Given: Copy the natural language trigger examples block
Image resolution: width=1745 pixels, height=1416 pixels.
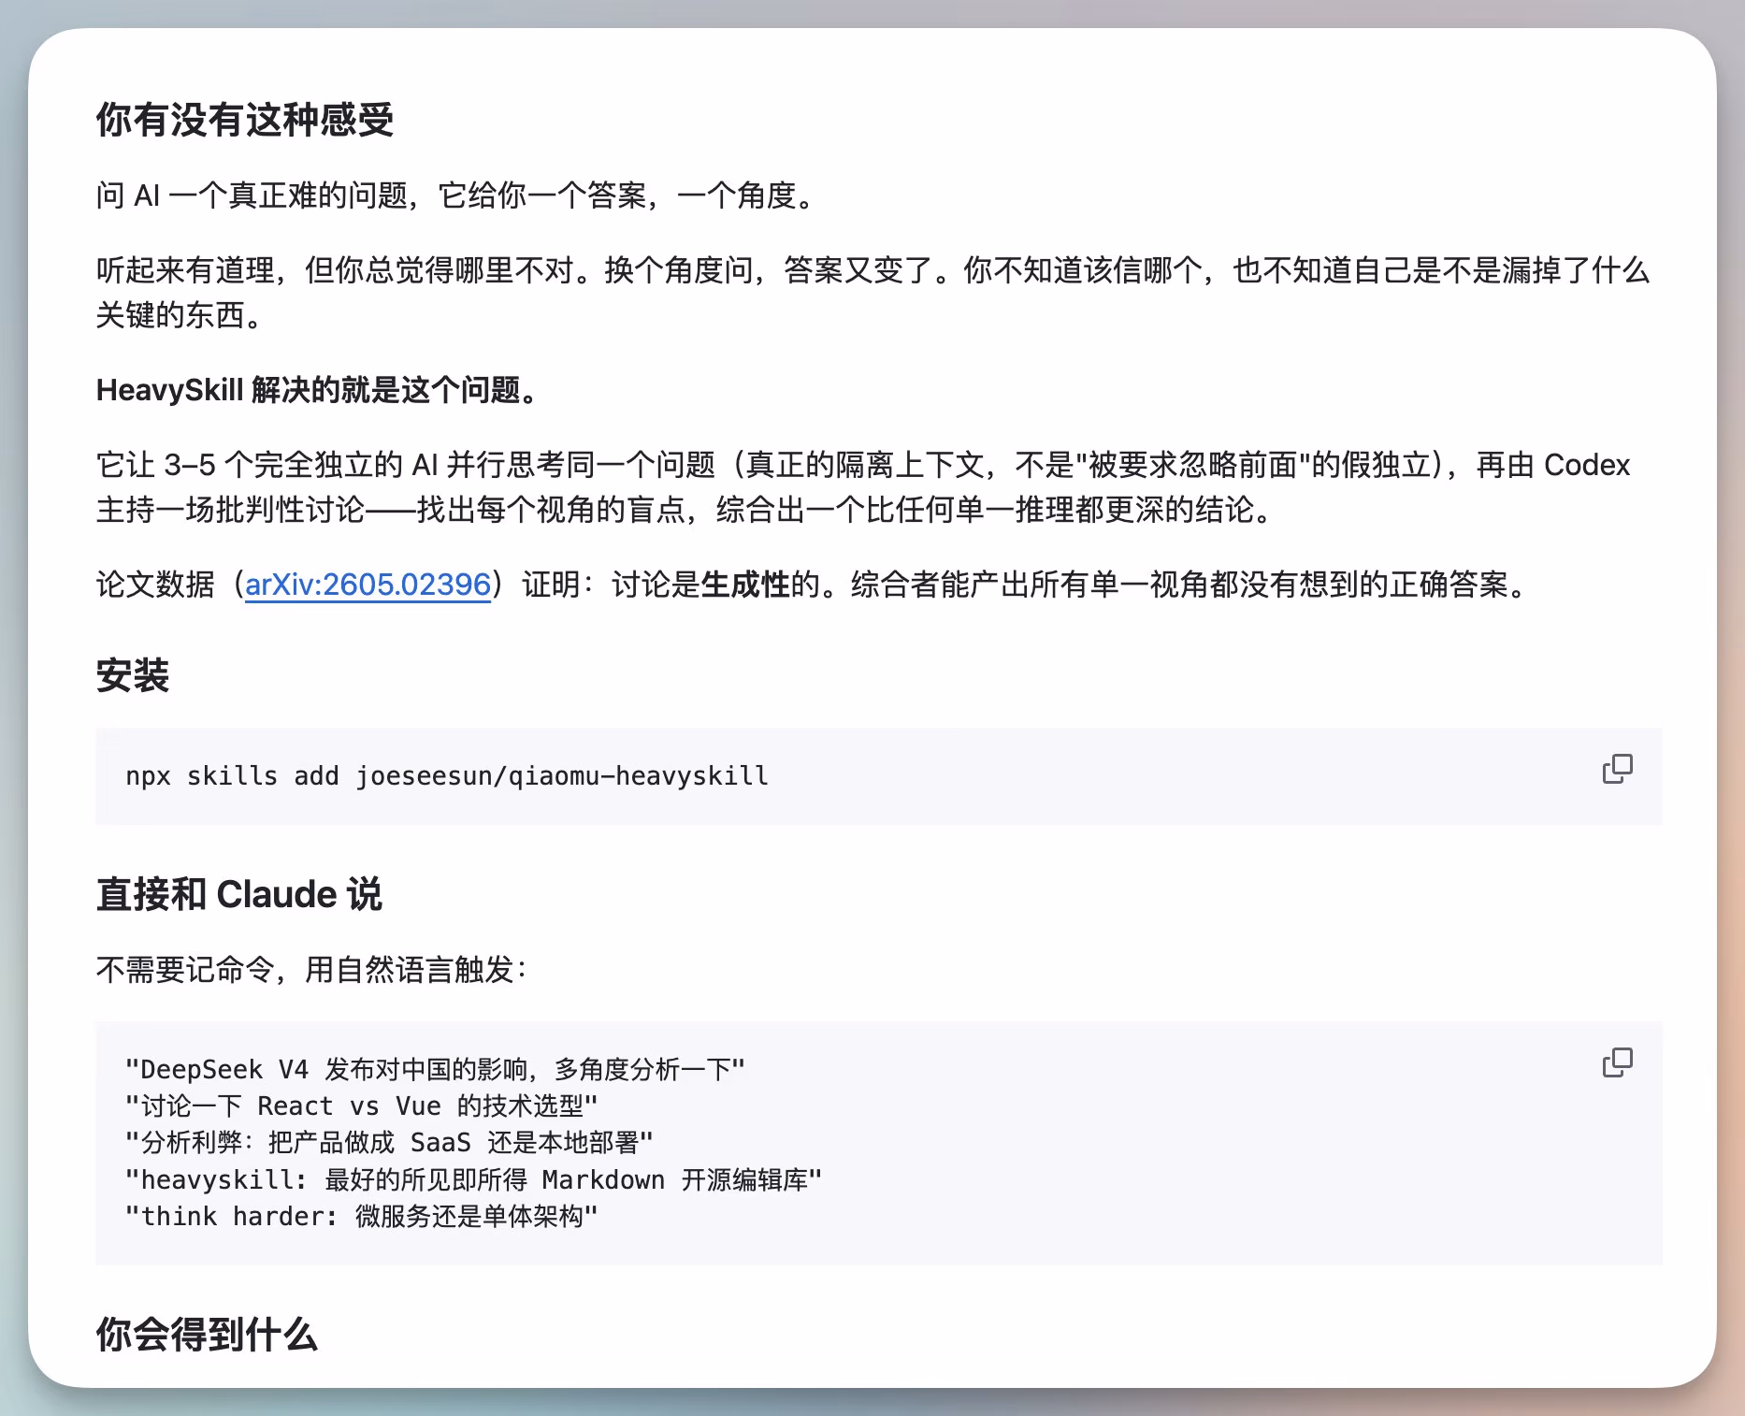Looking at the screenshot, I should coord(1617,1062).
